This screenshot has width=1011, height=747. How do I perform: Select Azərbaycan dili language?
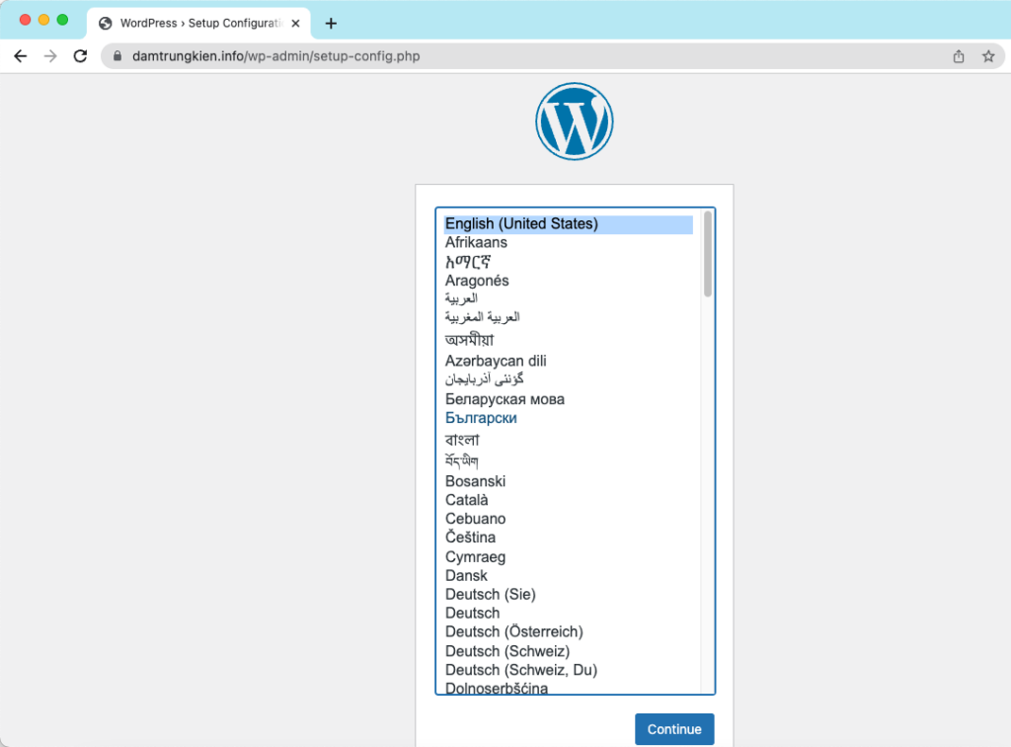[x=568, y=361]
